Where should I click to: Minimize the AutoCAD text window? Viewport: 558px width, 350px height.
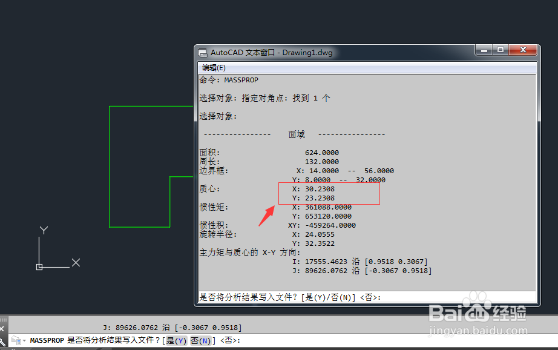(x=484, y=50)
